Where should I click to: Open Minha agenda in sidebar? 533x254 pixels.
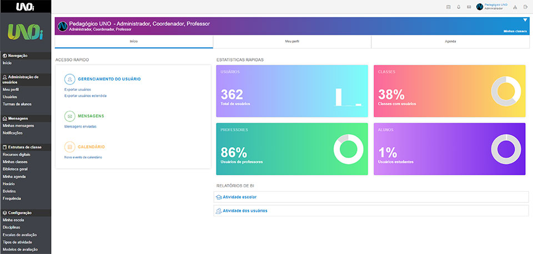[14, 176]
